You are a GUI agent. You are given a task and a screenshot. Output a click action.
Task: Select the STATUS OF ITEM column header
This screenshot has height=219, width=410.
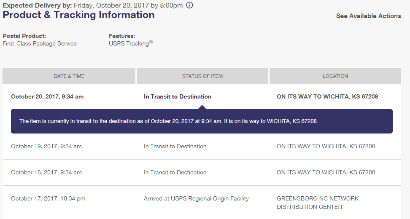202,76
